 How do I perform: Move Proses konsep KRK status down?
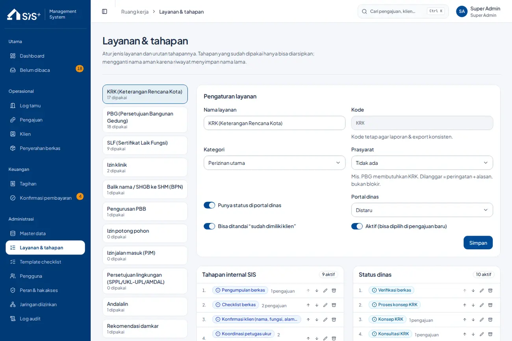click(473, 305)
